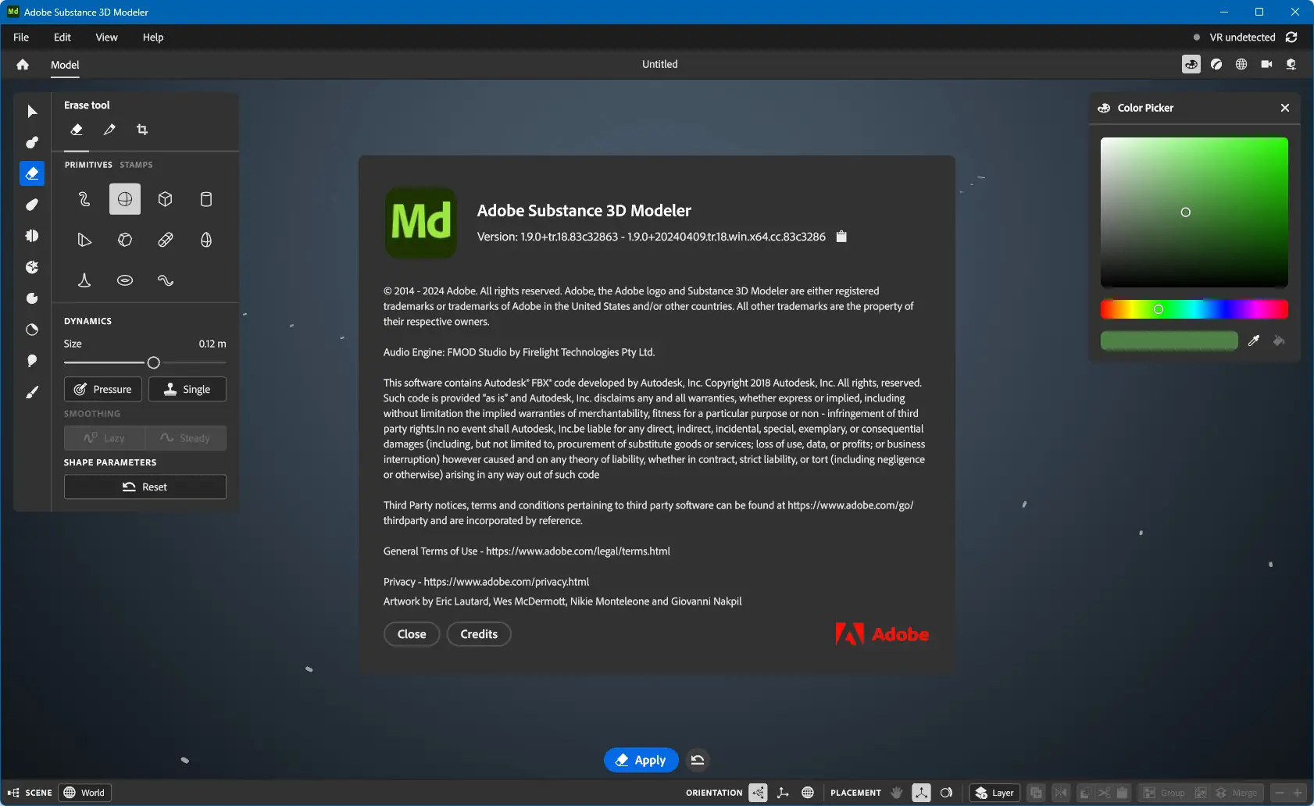Screen dimensions: 1314x806
Task: Select the polyhedron primitive
Action: click(x=125, y=240)
